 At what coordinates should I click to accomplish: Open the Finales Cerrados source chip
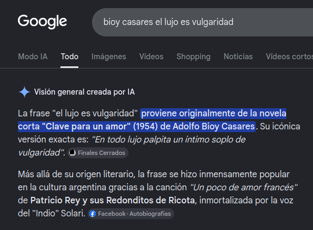(98, 153)
